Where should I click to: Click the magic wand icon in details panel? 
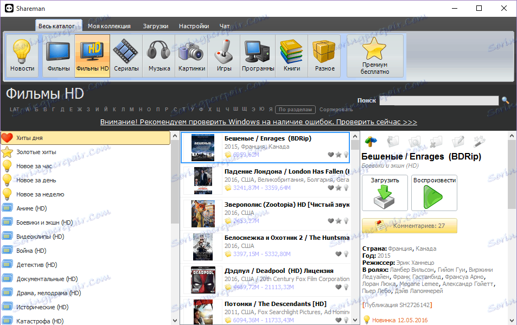pyautogui.click(x=479, y=142)
